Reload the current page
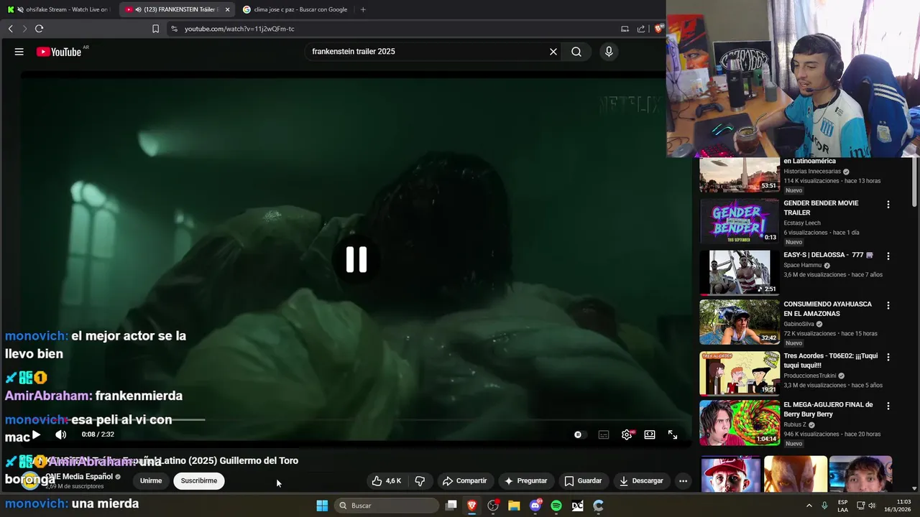 tap(39, 29)
